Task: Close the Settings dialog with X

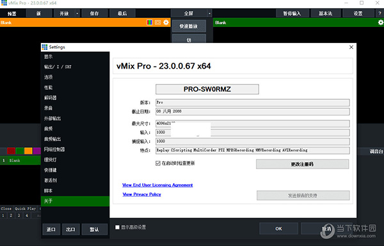Action: pyautogui.click(x=351, y=47)
